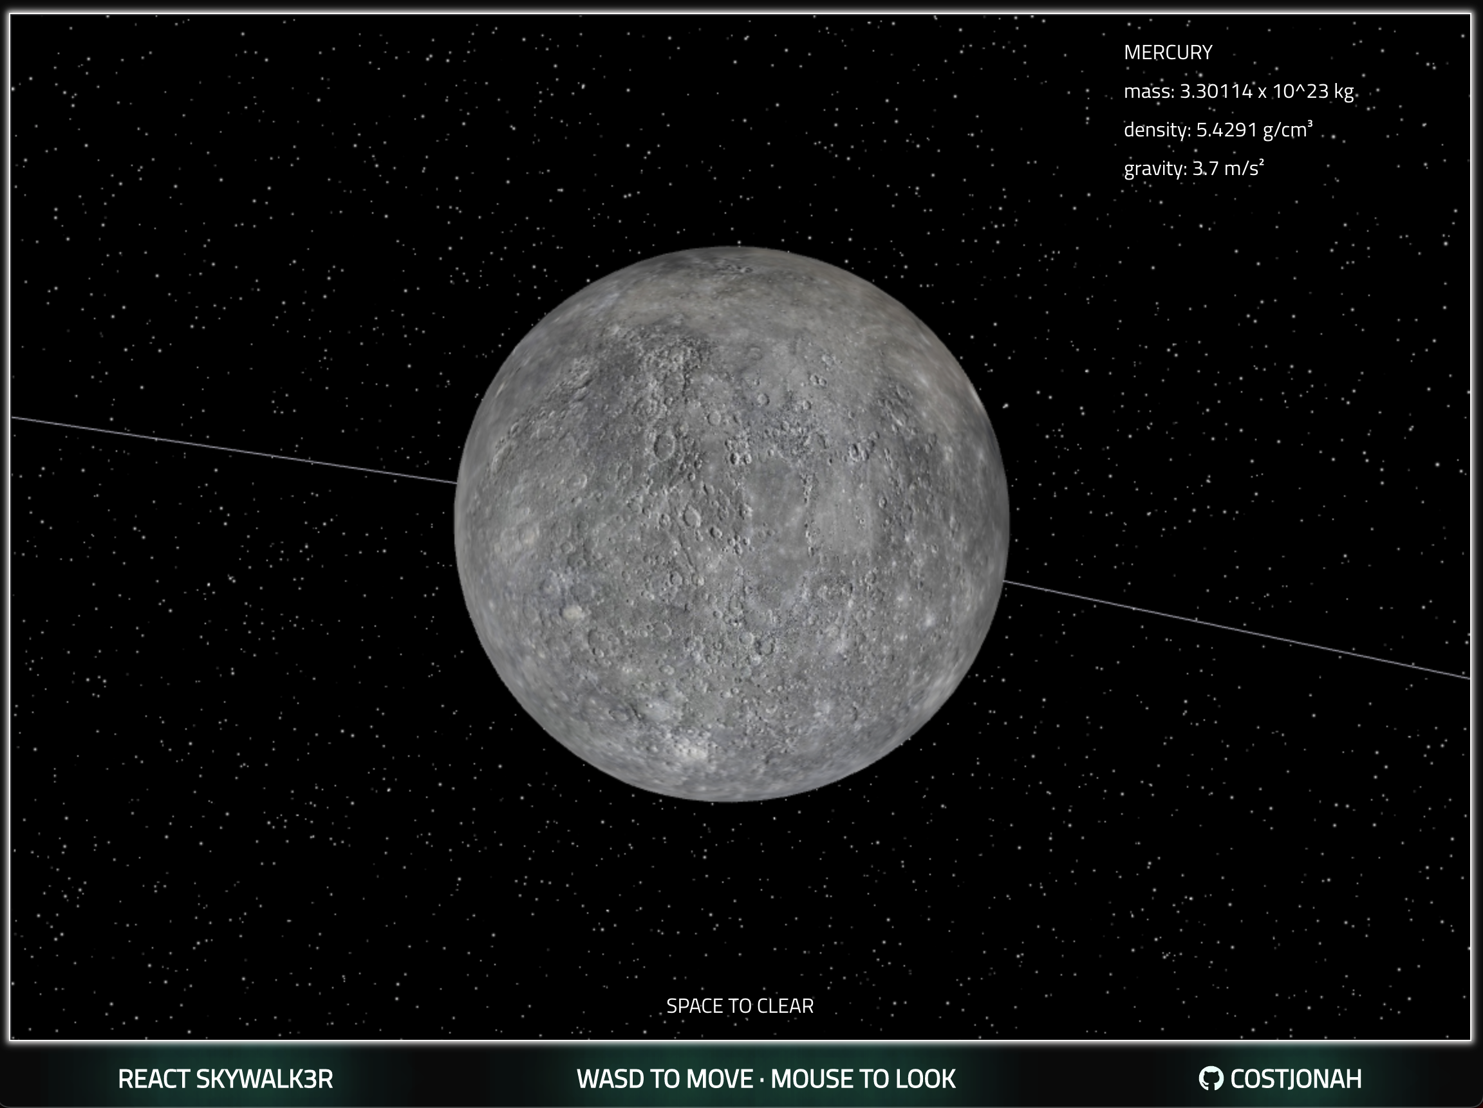Click the SPACE TO CLEAR hint
This screenshot has height=1108, width=1483.
(740, 1006)
